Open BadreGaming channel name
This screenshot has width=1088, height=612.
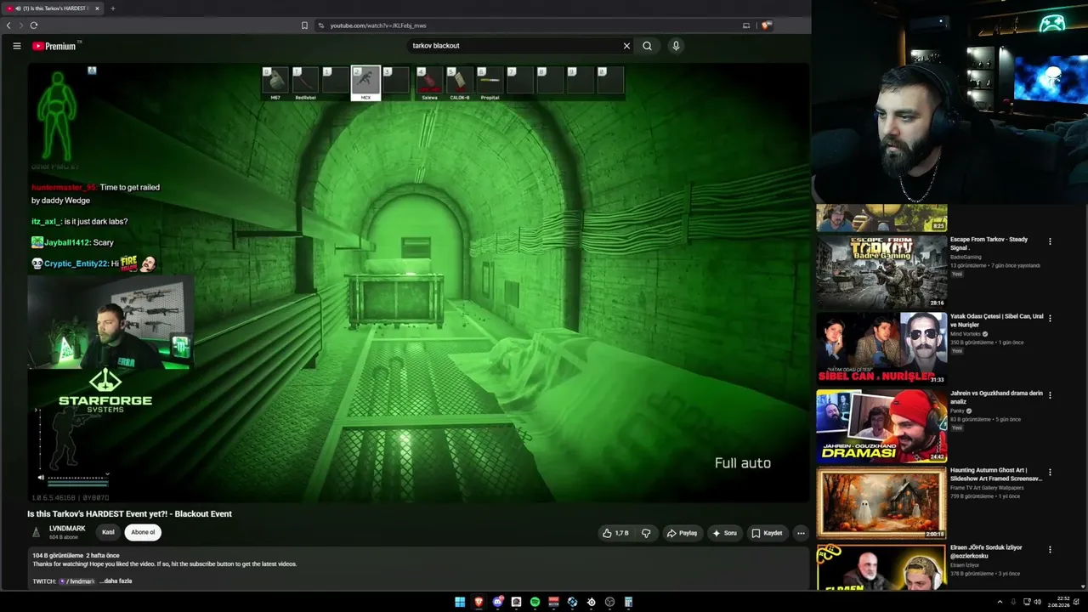tap(966, 257)
